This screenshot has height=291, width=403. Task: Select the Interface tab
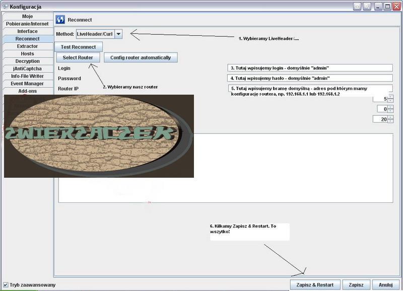click(x=27, y=31)
